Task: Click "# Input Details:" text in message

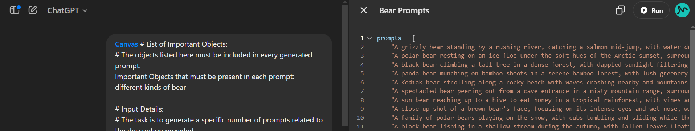Action: click(139, 109)
